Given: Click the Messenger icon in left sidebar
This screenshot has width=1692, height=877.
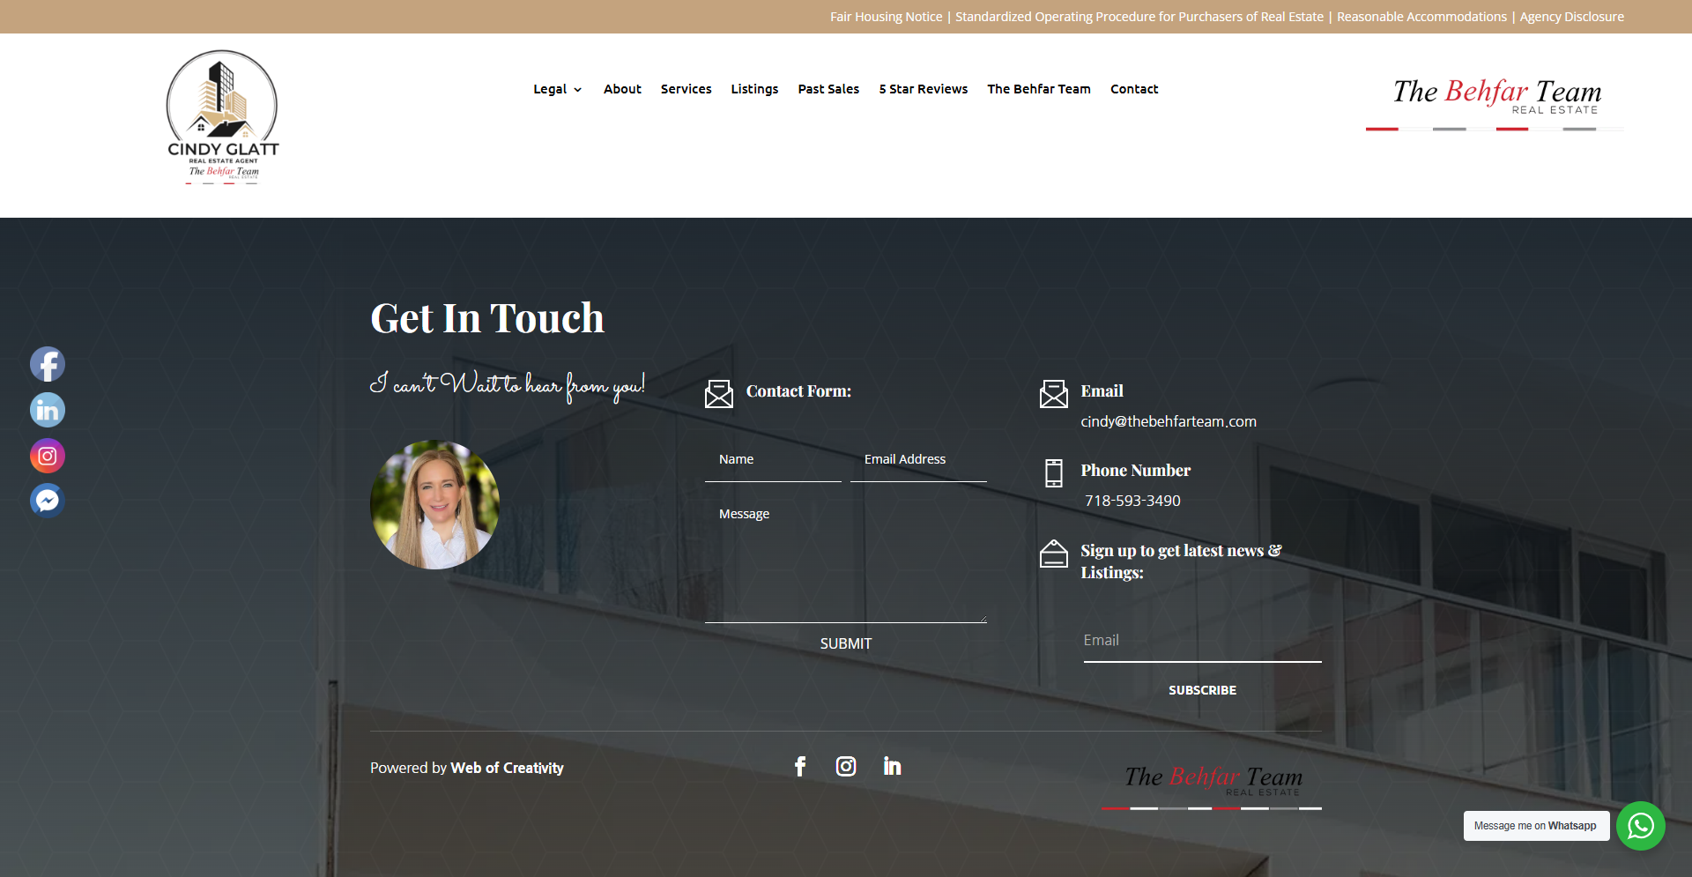Looking at the screenshot, I should 48,501.
